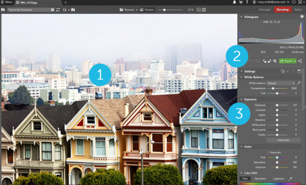Click the share icon beside Export

click(x=300, y=61)
